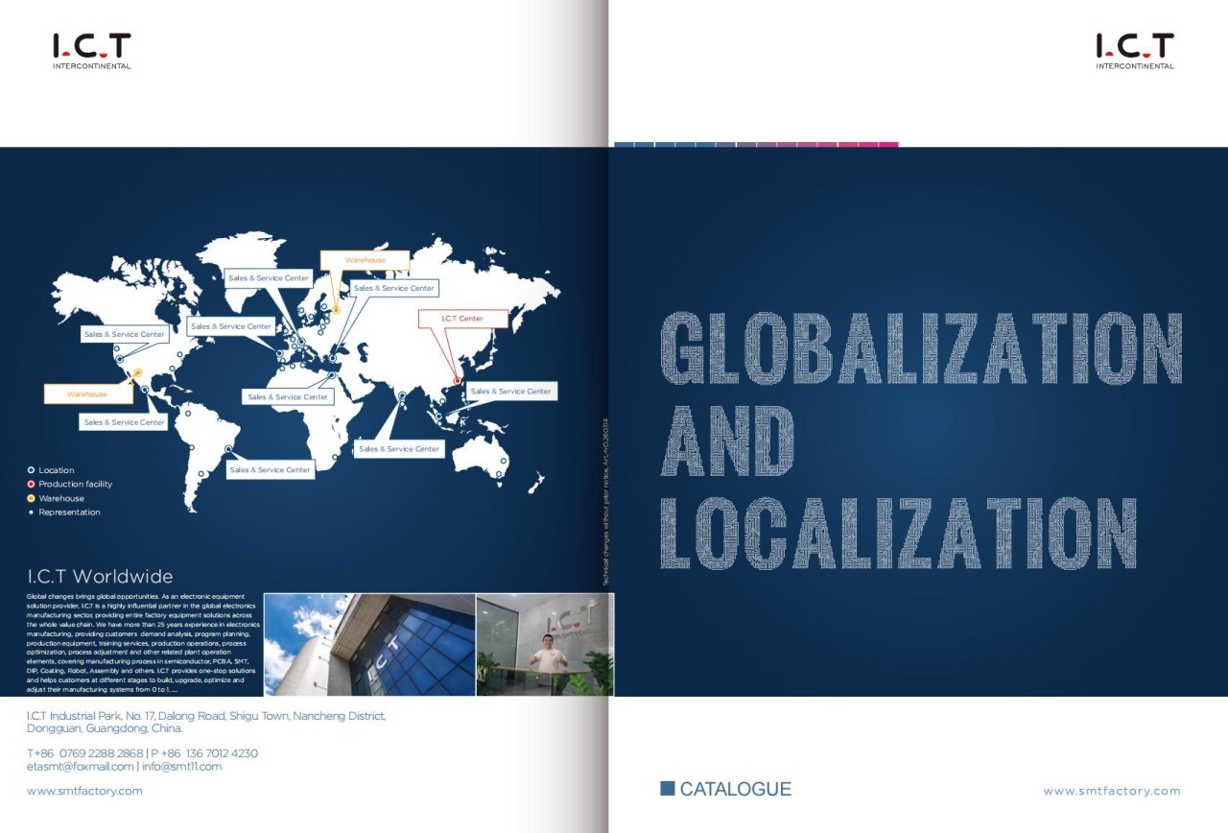
Task: Click the Location legend icon
Action: [x=30, y=469]
